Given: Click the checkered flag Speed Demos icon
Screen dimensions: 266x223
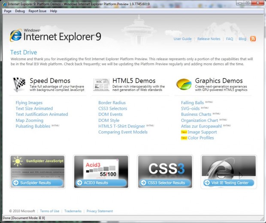Looking at the screenshot, I should coord(19,84).
